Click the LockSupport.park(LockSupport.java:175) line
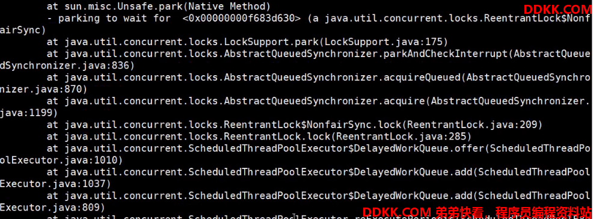This screenshot has width=593, height=219. click(x=247, y=42)
